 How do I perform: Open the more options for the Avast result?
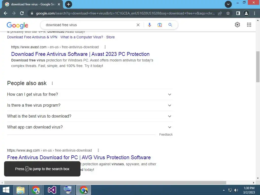pyautogui.click(x=105, y=47)
